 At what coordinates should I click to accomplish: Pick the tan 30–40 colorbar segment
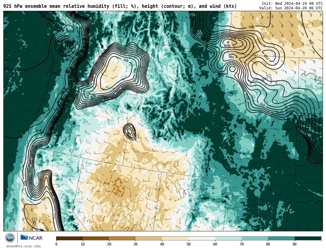[x=149, y=238]
